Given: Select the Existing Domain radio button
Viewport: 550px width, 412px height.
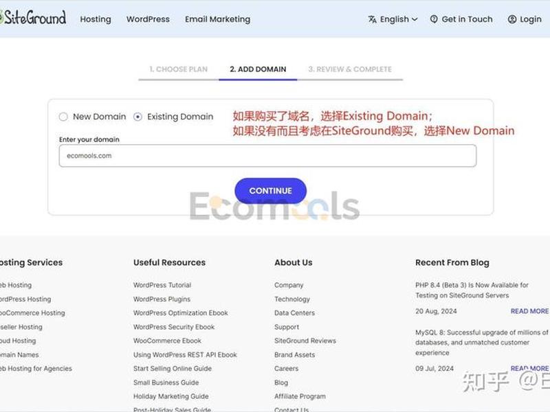Looking at the screenshot, I should [x=138, y=117].
